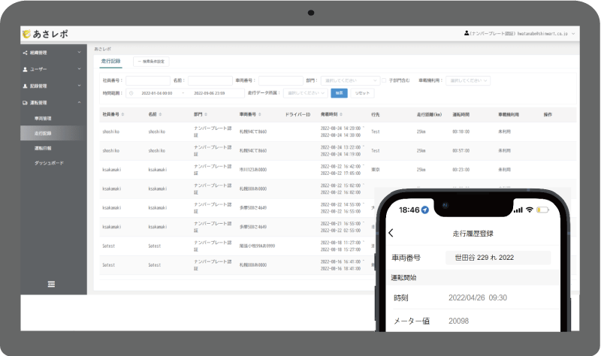Screen dimensions: 601x356
Task: Click the 00:10:00 driving time cell
Action: (461, 132)
